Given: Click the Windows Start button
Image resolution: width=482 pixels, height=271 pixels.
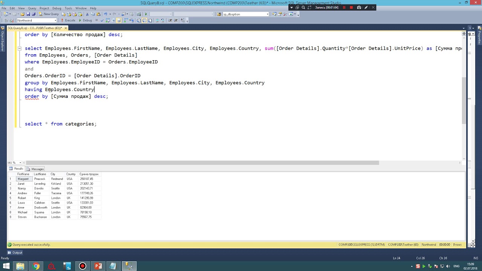Looking at the screenshot, I should click(6, 266).
